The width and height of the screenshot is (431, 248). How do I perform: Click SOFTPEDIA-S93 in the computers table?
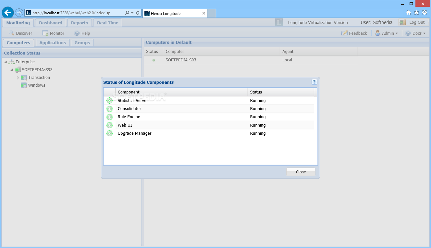[181, 60]
